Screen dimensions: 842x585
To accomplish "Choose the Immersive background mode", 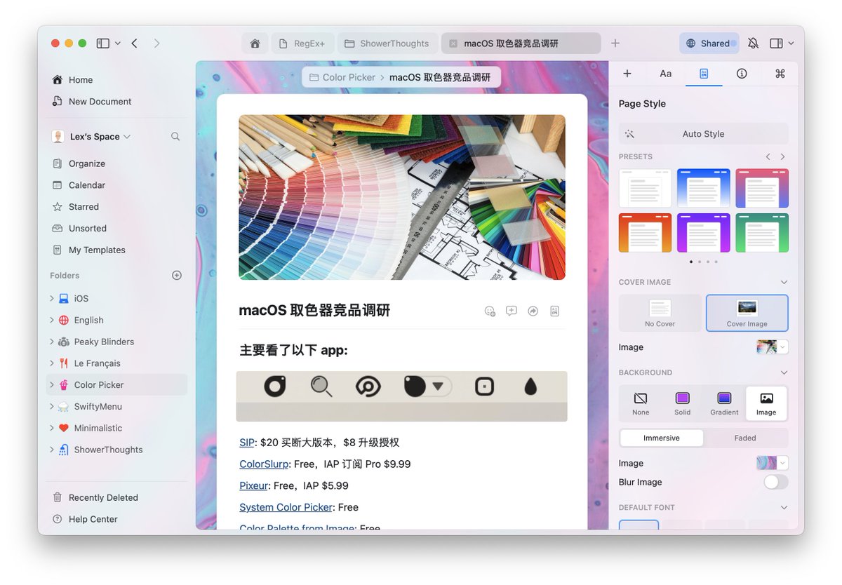I will coord(662,438).
